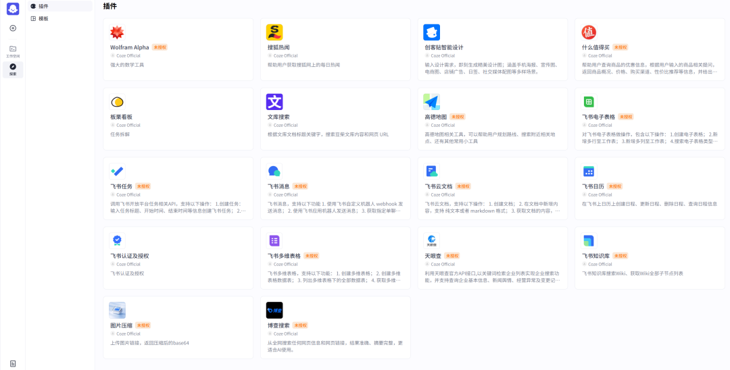Click Coze Official under 博查搜索

click(x=285, y=334)
